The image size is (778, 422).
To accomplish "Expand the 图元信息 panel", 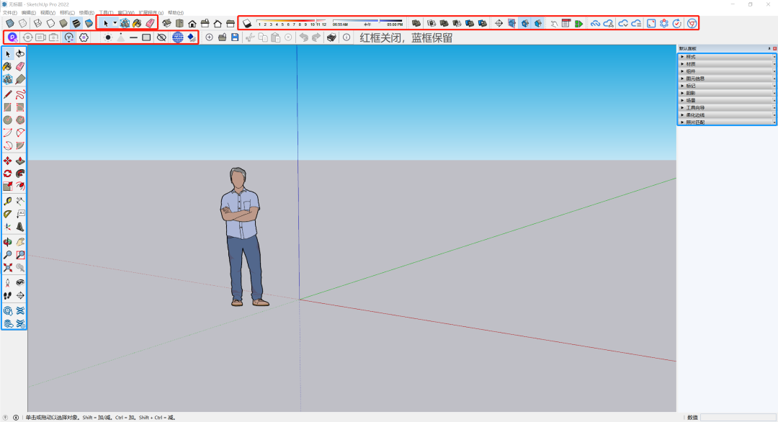I will pos(727,78).
